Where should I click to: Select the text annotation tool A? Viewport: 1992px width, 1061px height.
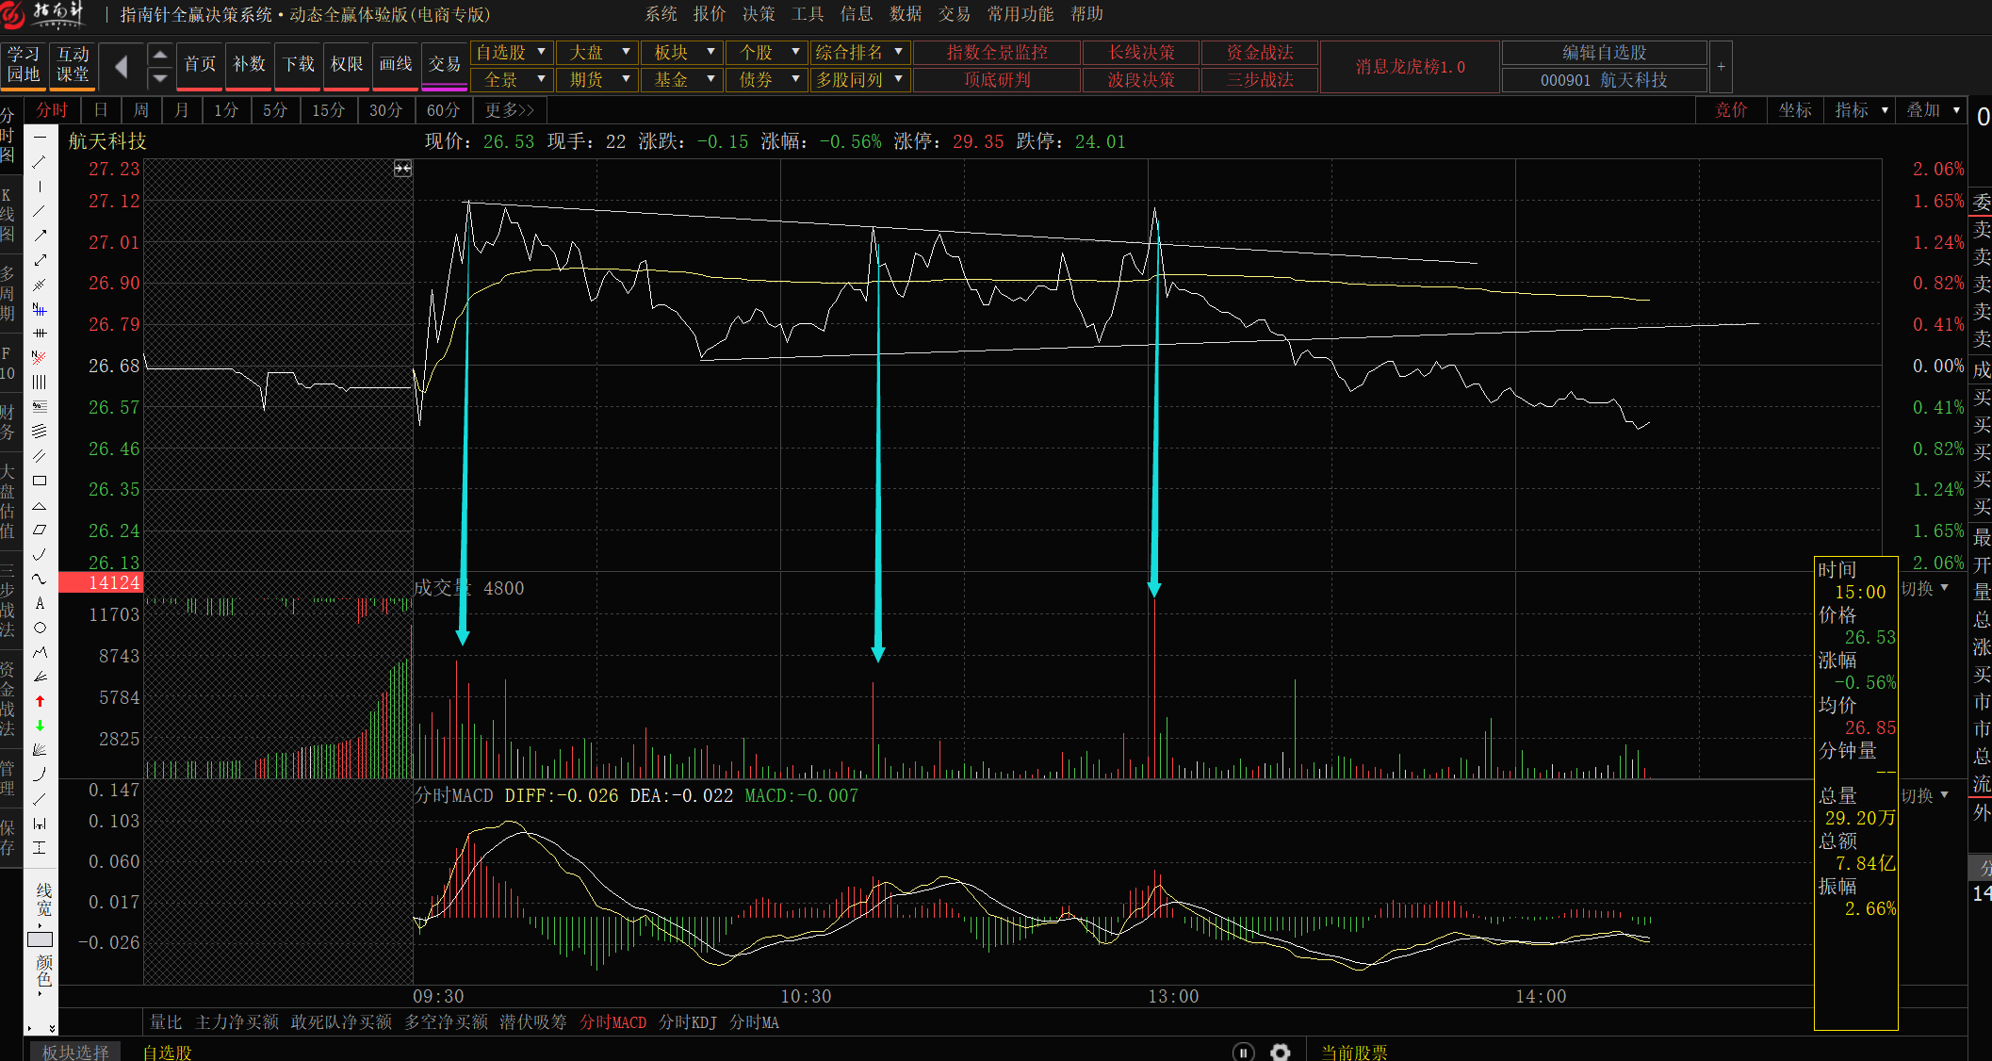coord(40,603)
